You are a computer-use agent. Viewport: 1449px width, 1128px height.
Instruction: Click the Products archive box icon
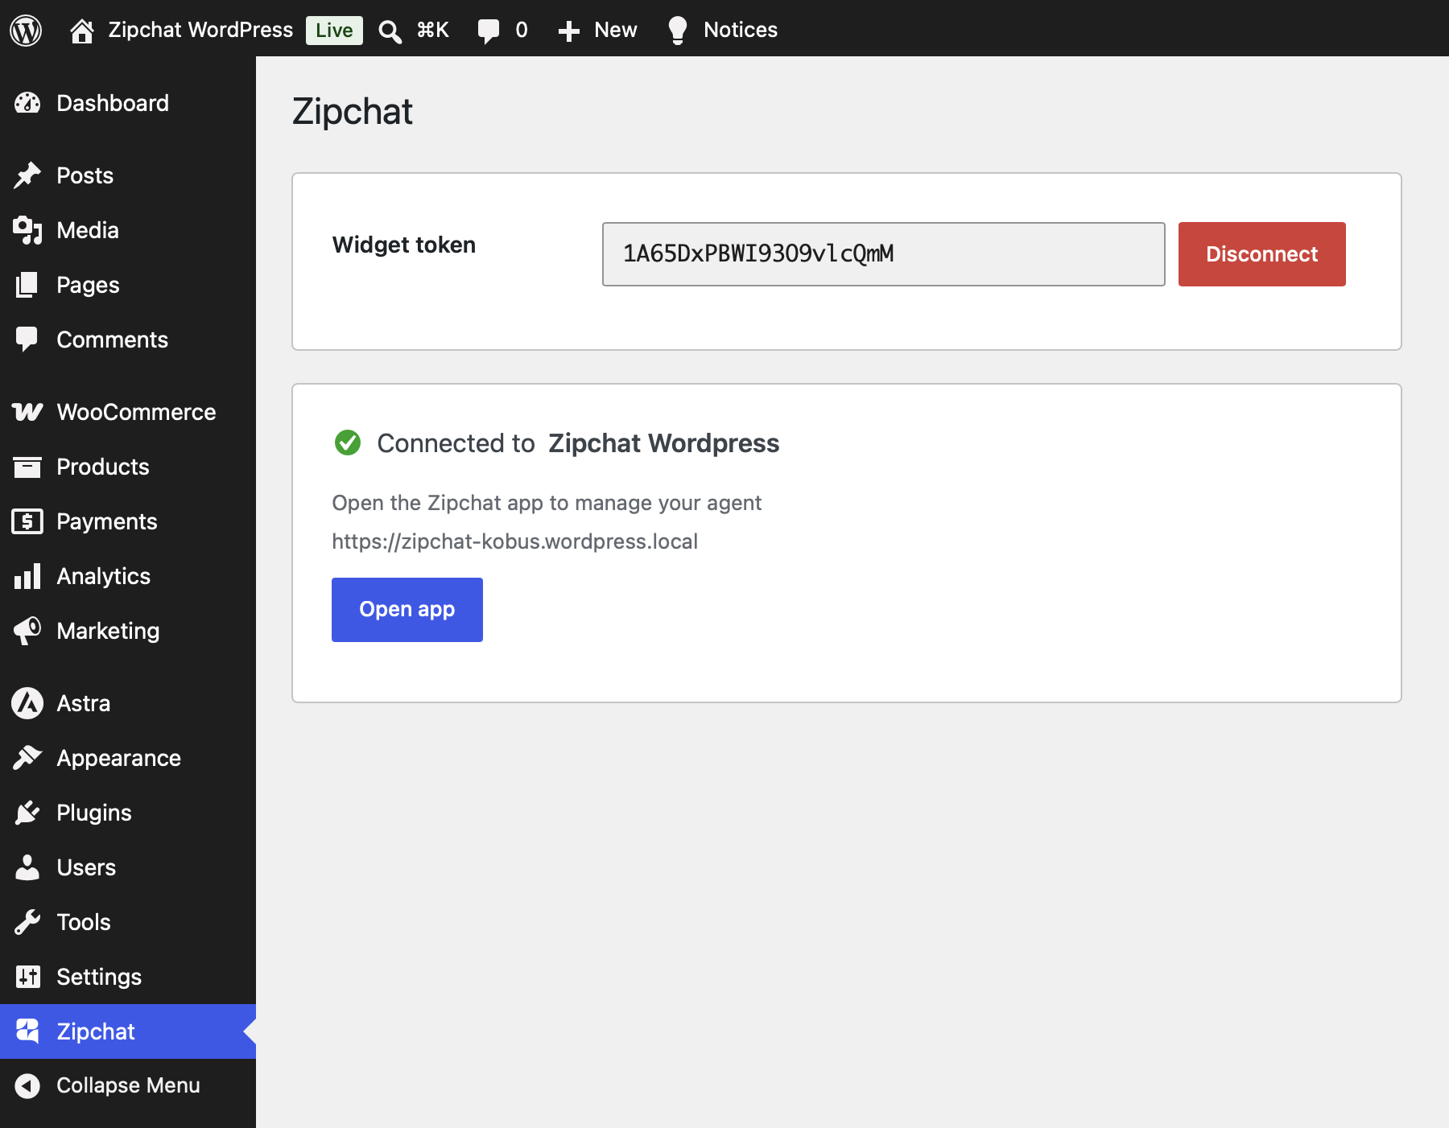pyautogui.click(x=27, y=467)
